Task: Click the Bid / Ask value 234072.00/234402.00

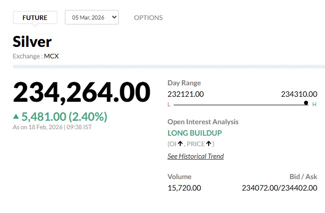Action: pyautogui.click(x=279, y=188)
